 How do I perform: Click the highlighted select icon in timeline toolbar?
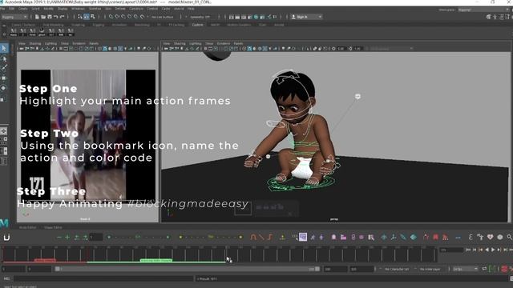pos(303,237)
